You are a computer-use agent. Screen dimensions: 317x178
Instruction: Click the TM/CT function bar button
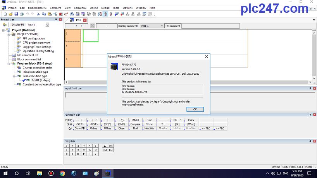[x=136, y=120]
